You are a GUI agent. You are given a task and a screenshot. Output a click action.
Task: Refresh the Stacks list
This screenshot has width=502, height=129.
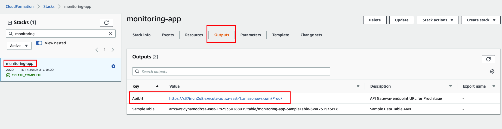(x=106, y=23)
